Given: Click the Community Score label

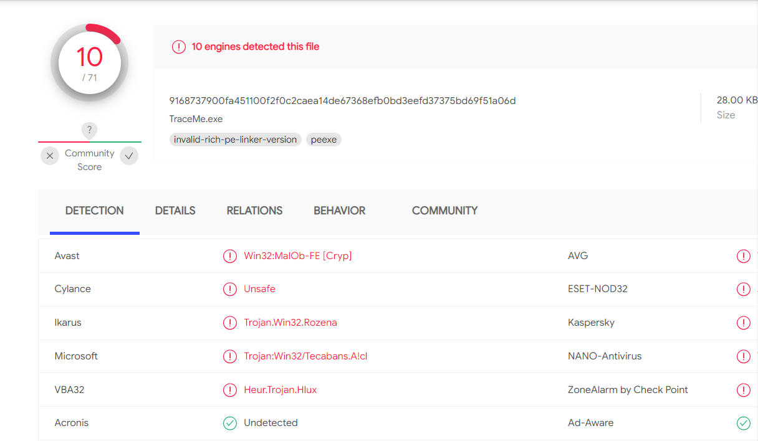Looking at the screenshot, I should pyautogui.click(x=90, y=160).
